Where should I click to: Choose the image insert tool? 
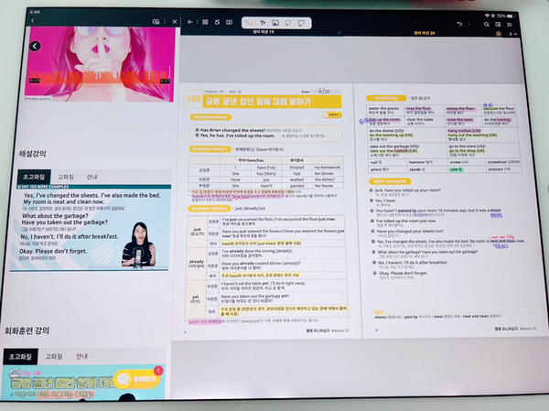[275, 23]
